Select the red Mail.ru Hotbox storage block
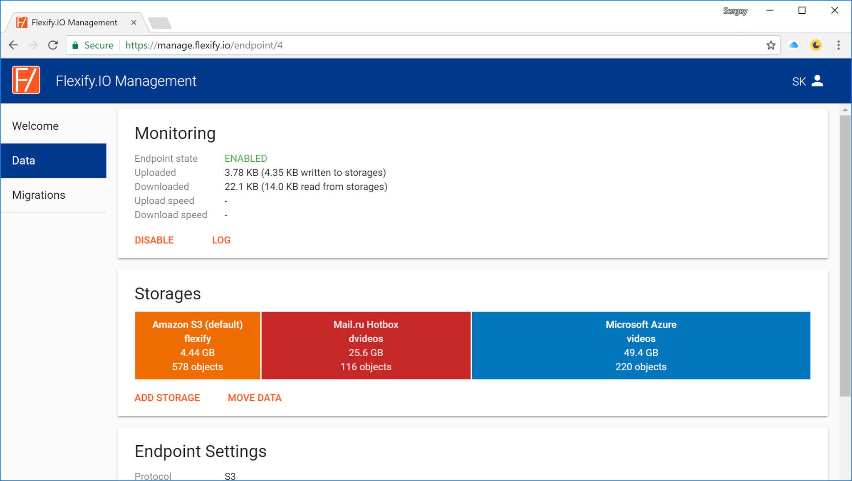Screen dimensions: 852x481 (366, 345)
